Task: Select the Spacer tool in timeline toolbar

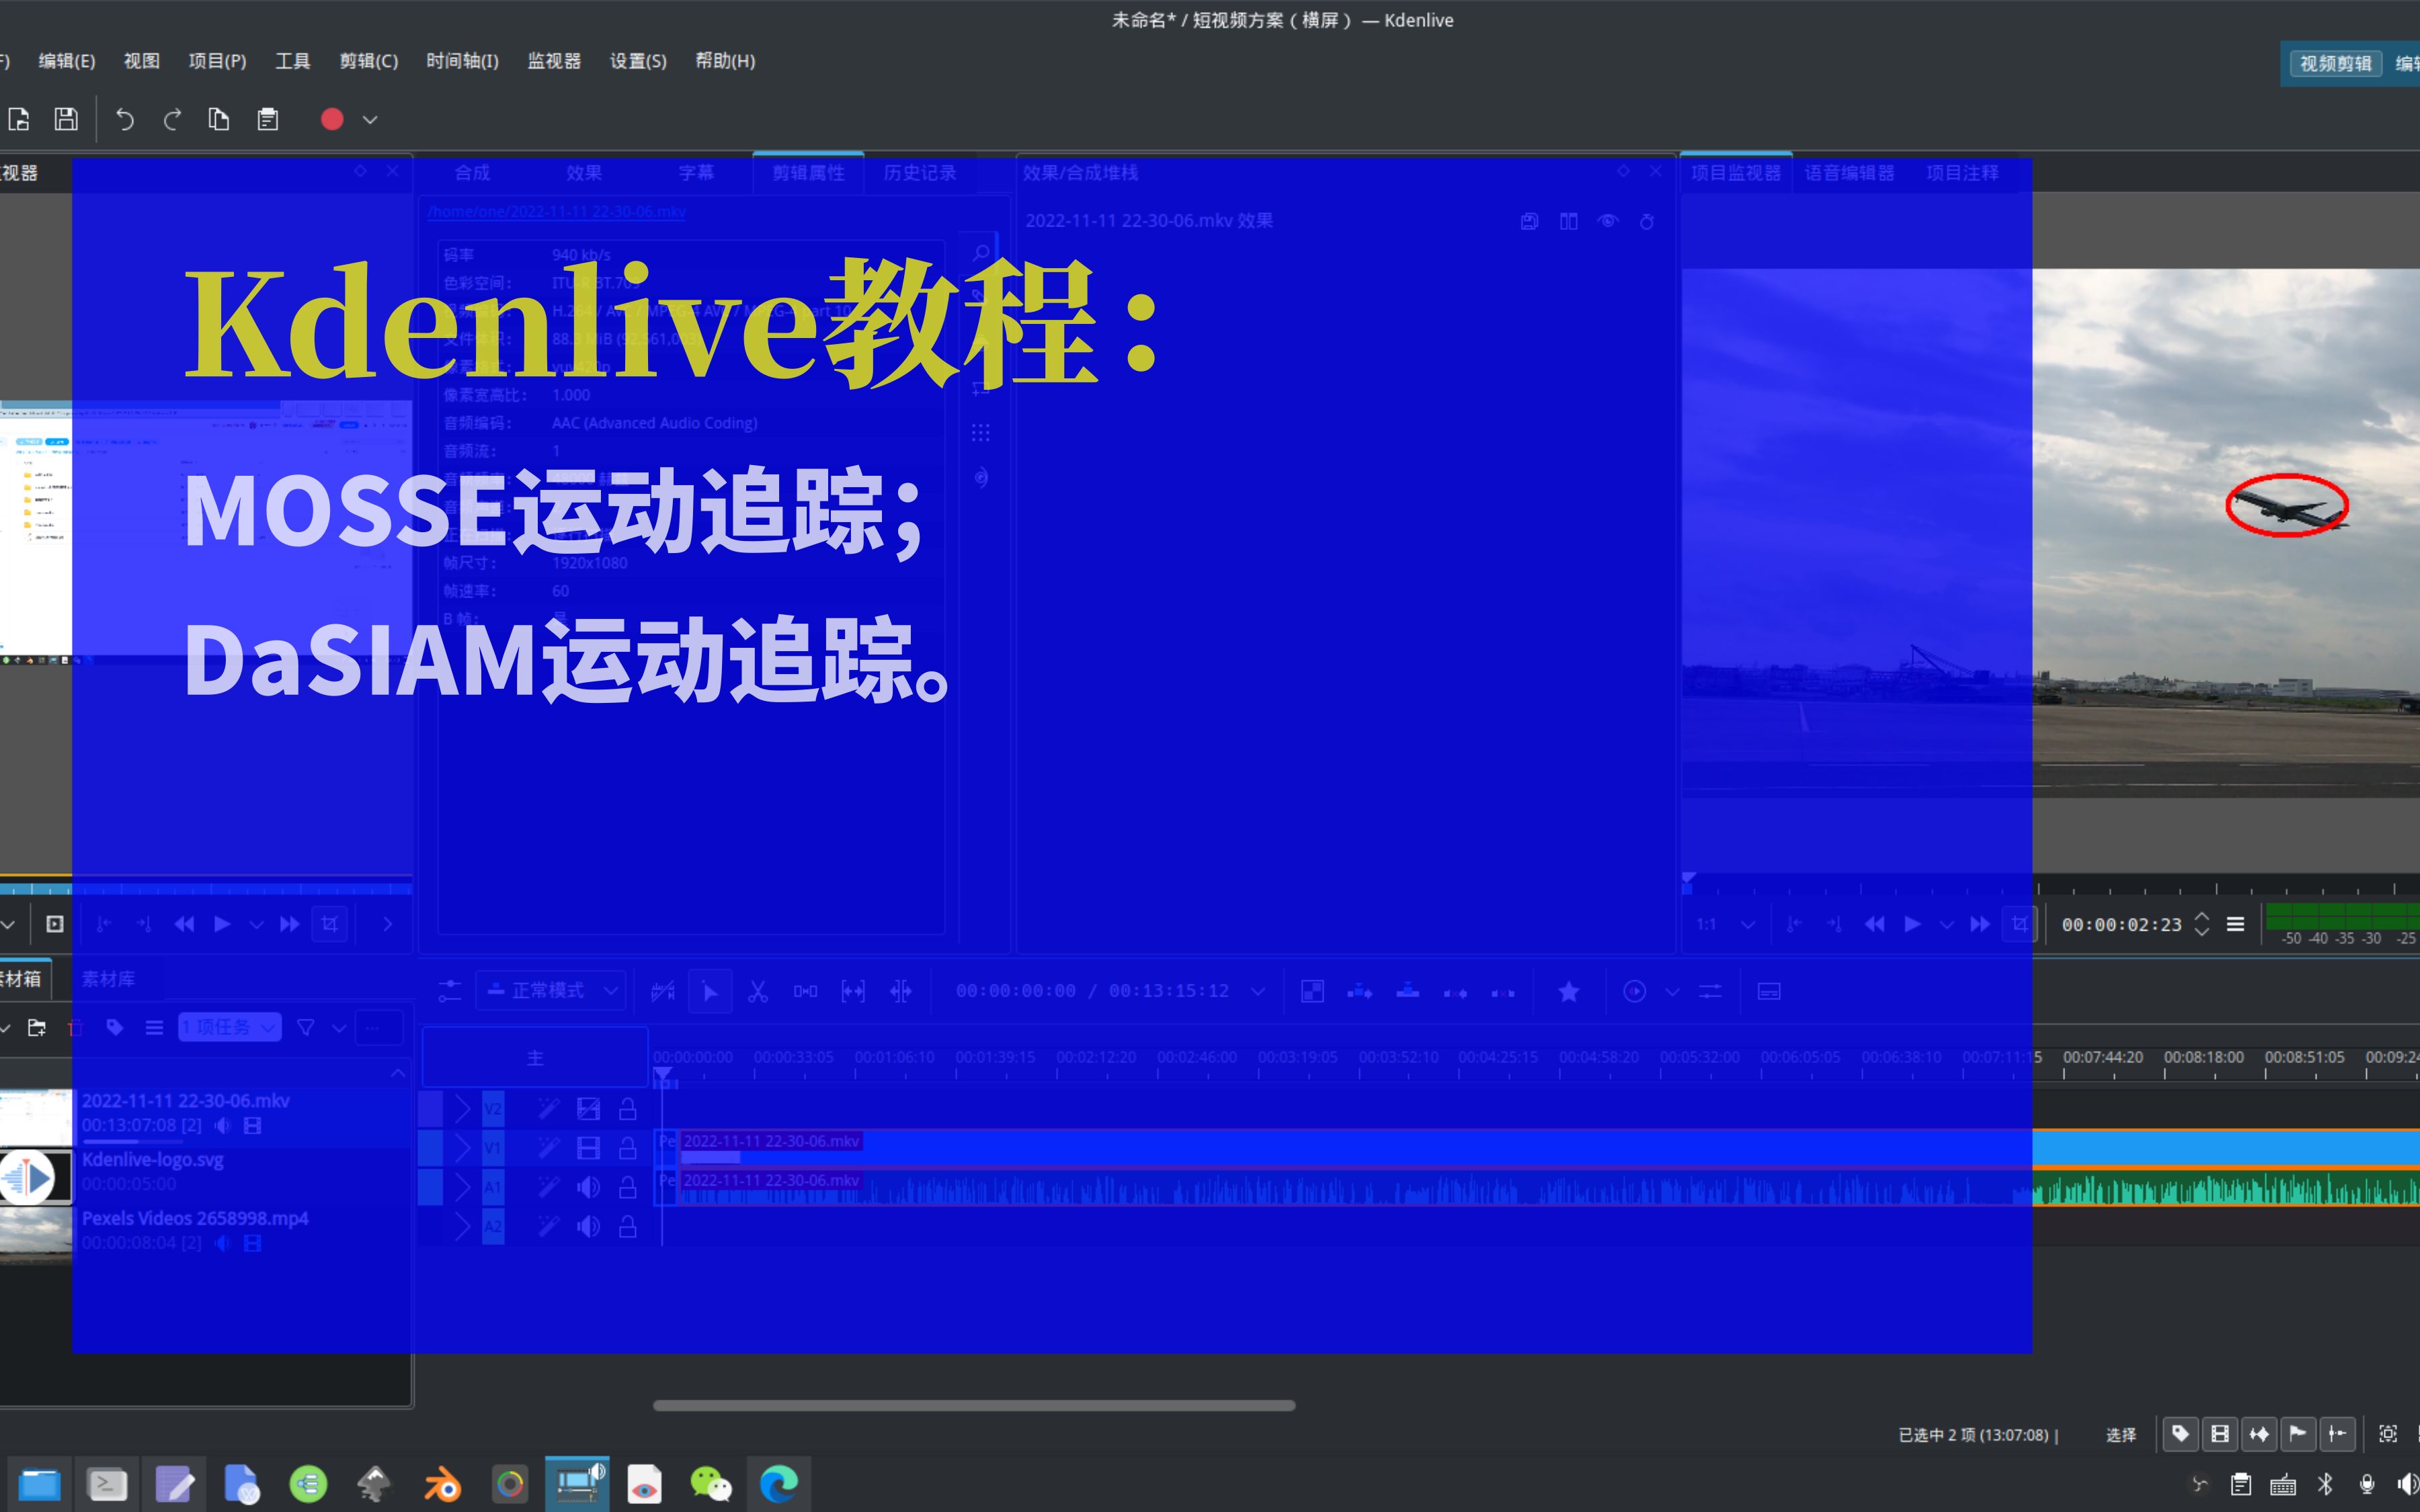Action: (805, 991)
